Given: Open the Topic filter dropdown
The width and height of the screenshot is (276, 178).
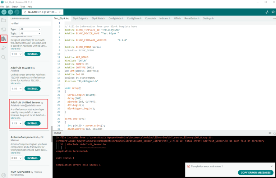Looking at the screenshot, I should (31, 33).
